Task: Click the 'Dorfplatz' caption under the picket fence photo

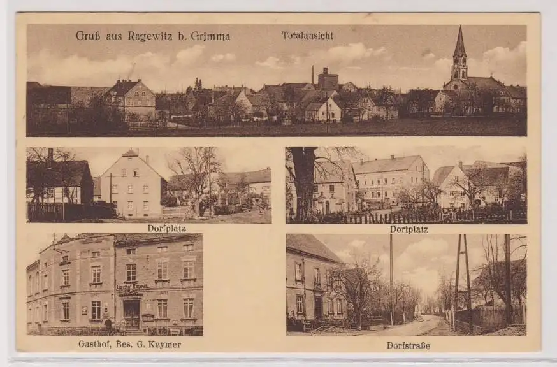Action: (x=409, y=229)
